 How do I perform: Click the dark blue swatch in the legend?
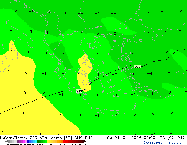[x=28, y=141]
